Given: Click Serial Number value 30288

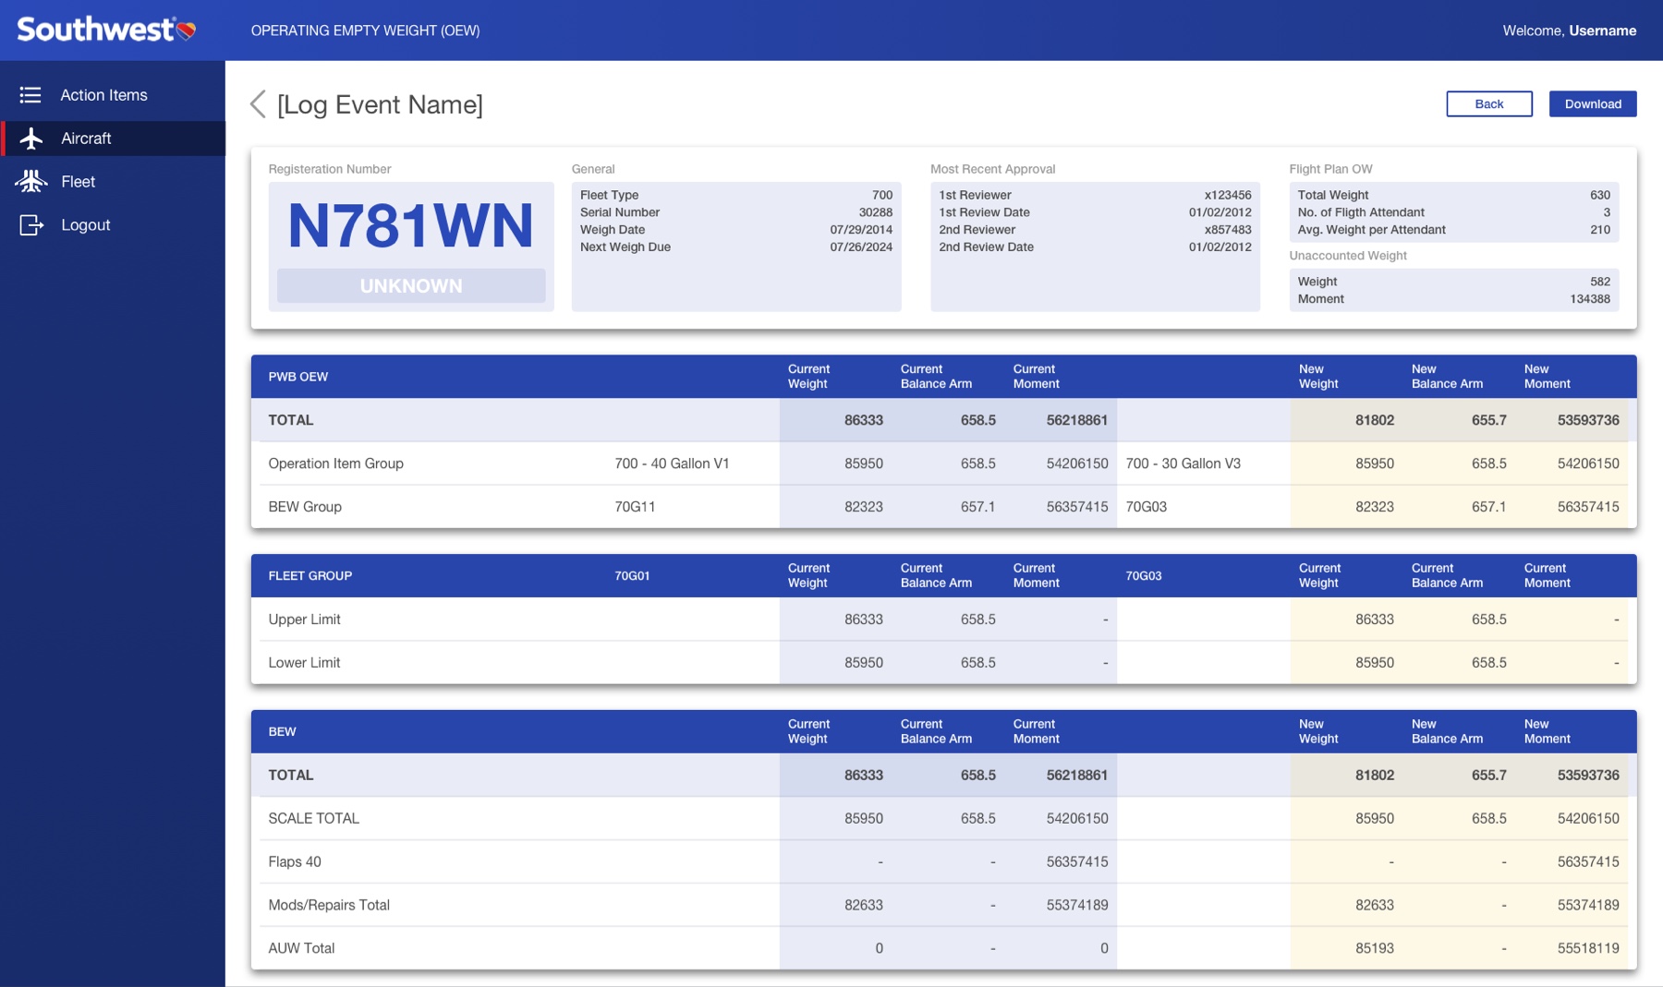Looking at the screenshot, I should click(875, 212).
